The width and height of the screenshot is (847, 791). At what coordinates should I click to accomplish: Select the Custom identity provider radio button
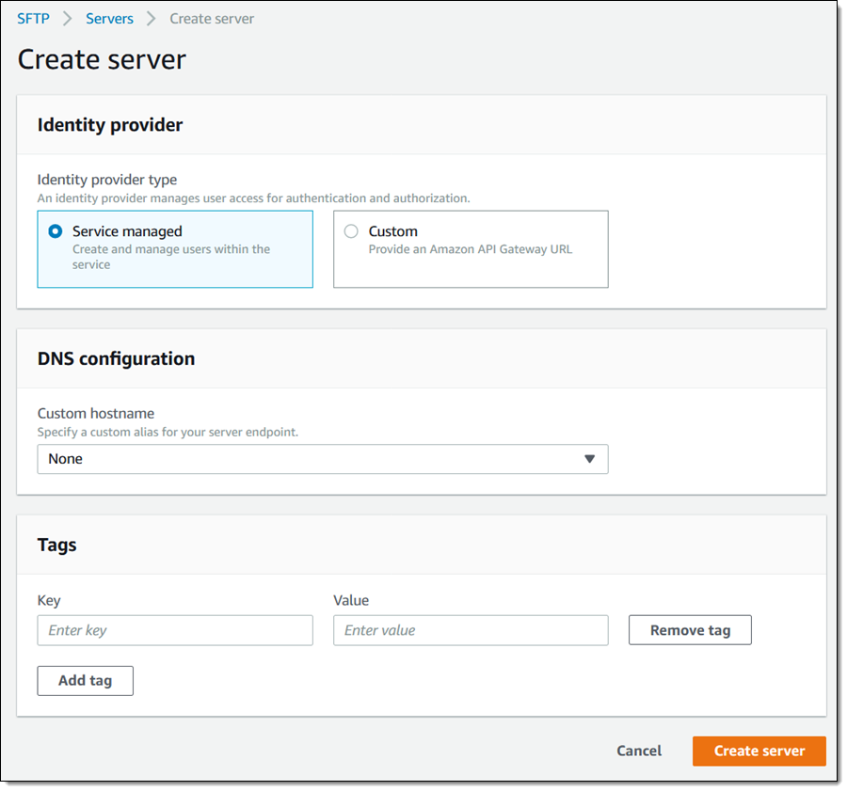351,231
